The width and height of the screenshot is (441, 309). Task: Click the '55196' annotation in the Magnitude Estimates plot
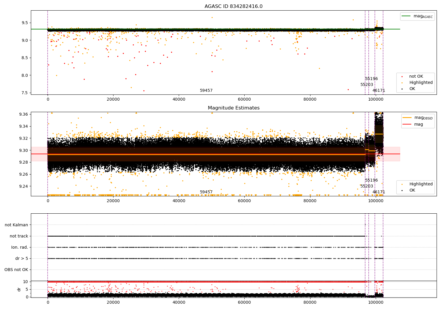tap(371, 180)
